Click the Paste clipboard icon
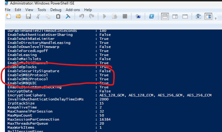The width and height of the screenshot is (222, 132). [58, 17]
